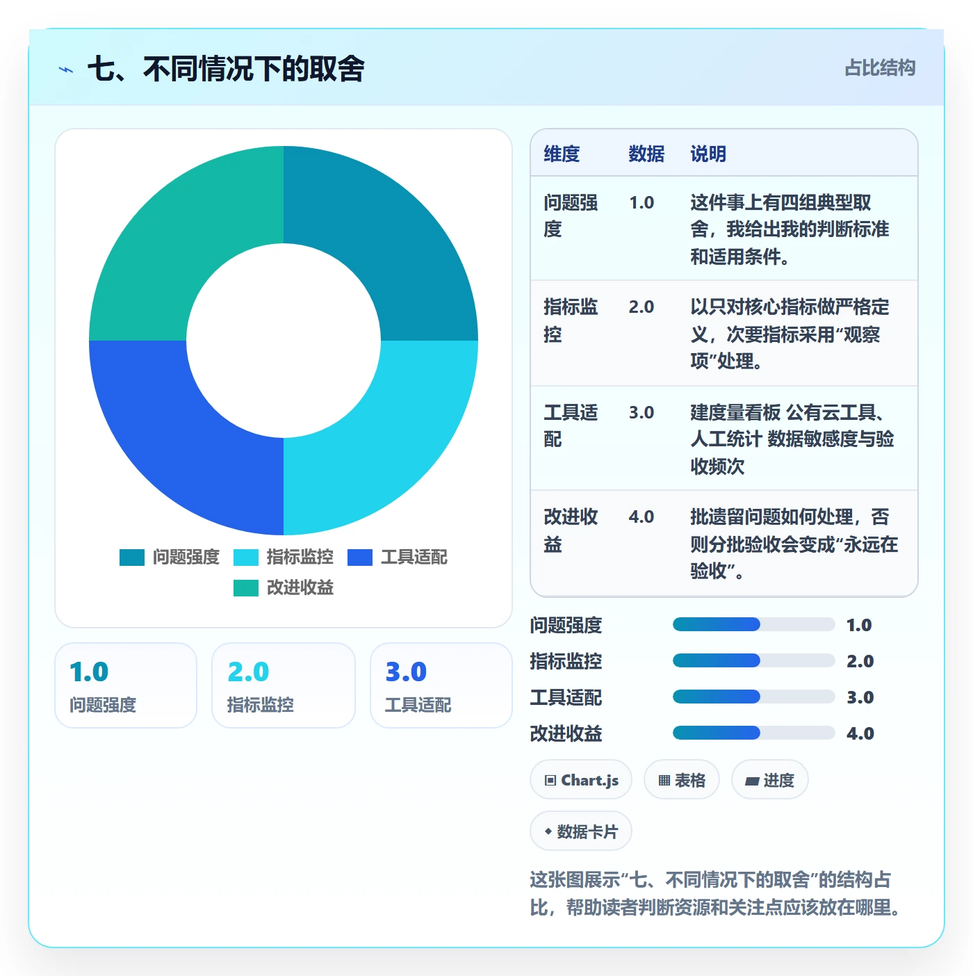Click the 改进收益 progress bar
973x976 pixels.
click(x=753, y=733)
